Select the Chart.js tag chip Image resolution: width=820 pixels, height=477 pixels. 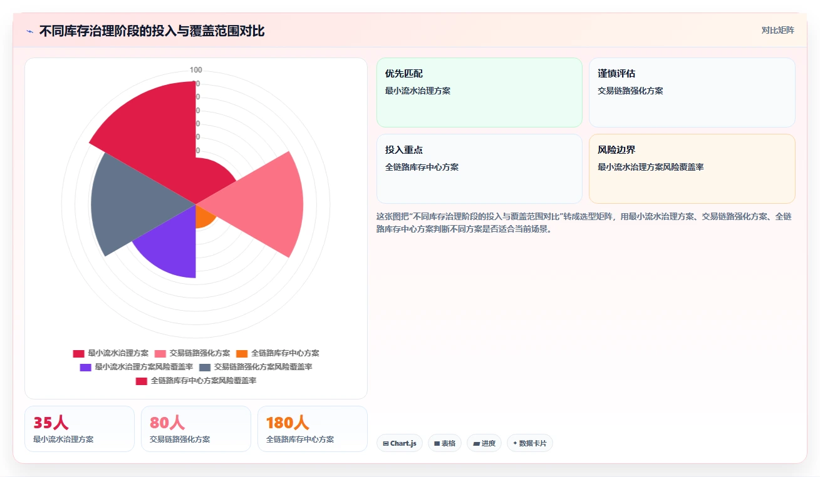pos(400,443)
